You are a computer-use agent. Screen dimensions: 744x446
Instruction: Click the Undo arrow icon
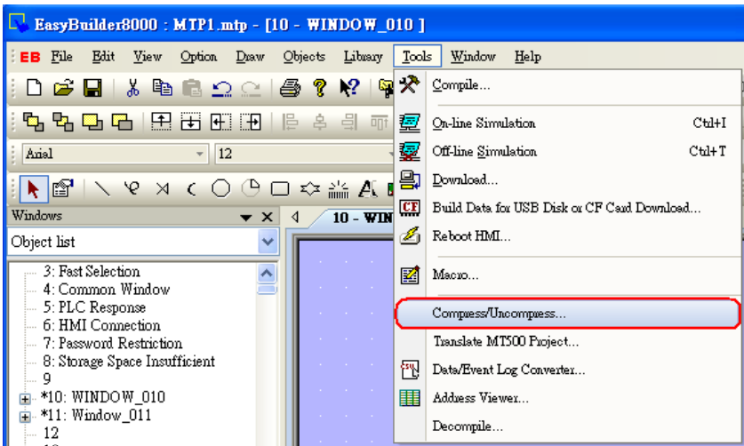click(x=221, y=88)
